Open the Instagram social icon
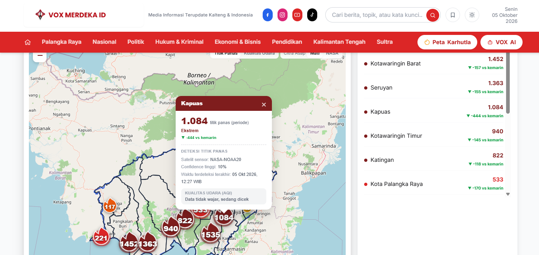This screenshot has height=255, width=539. coord(282,15)
